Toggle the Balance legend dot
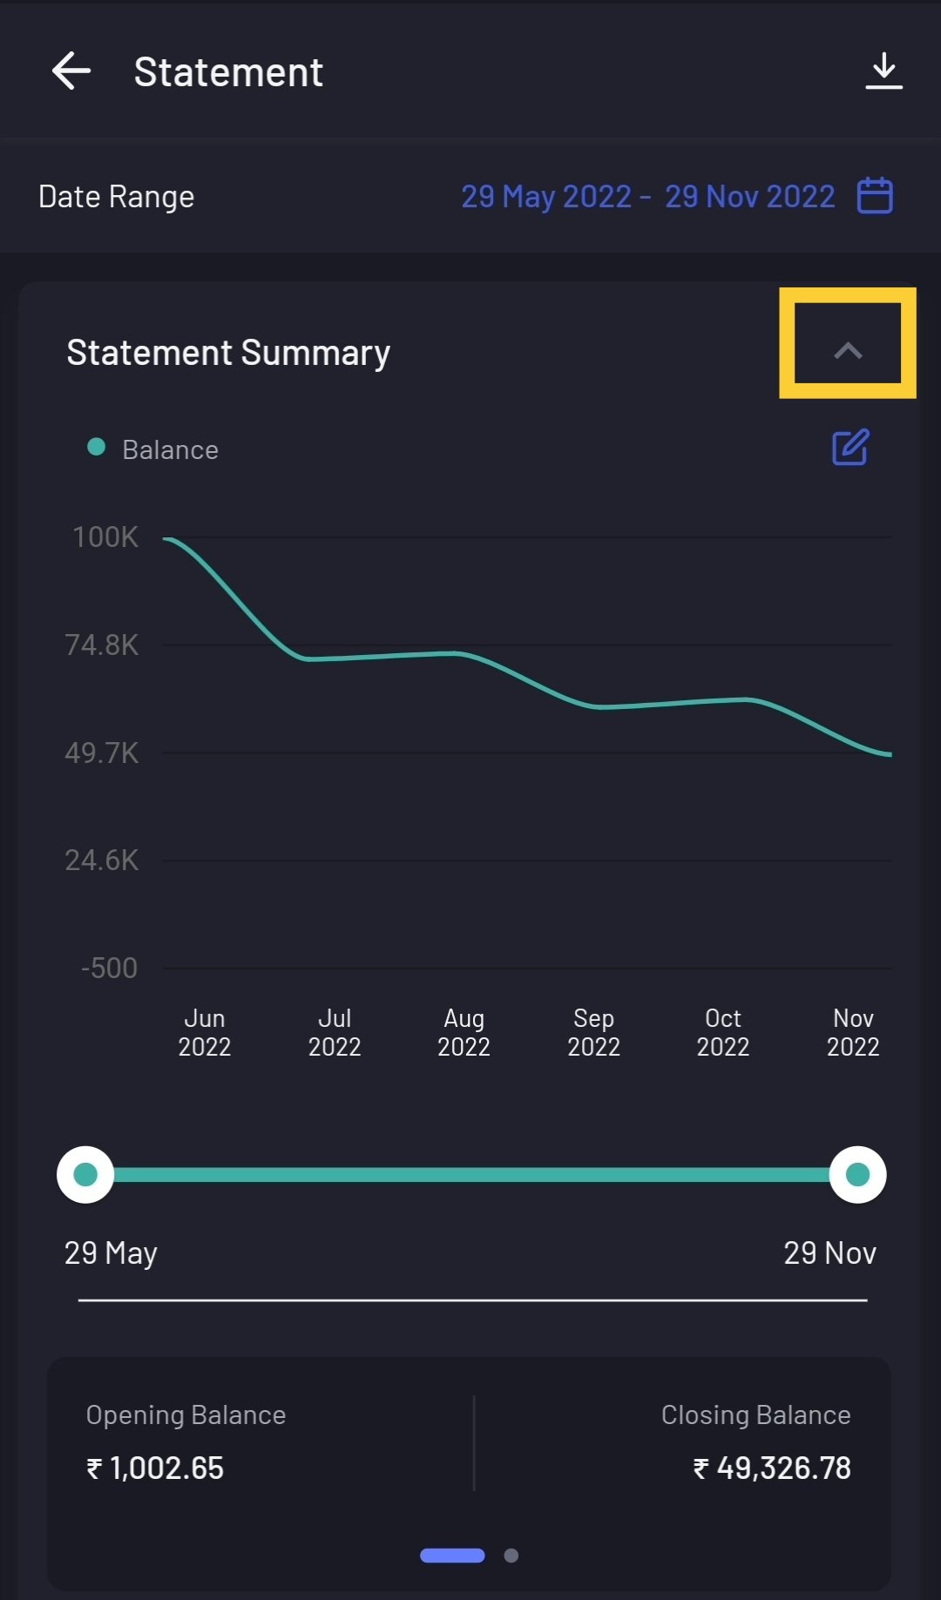The height and width of the screenshot is (1600, 941). click(x=97, y=448)
